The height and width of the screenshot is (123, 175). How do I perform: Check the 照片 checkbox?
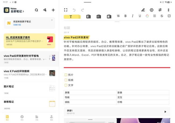click(x=66, y=75)
